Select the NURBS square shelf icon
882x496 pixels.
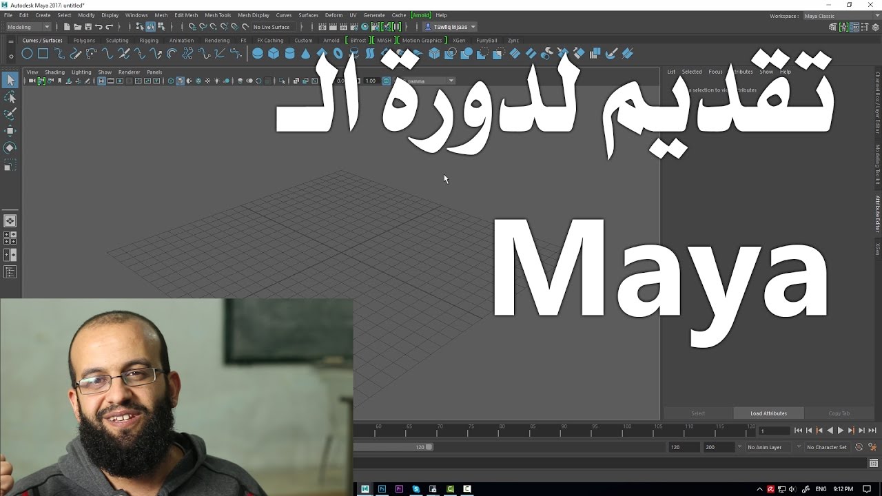[43, 54]
